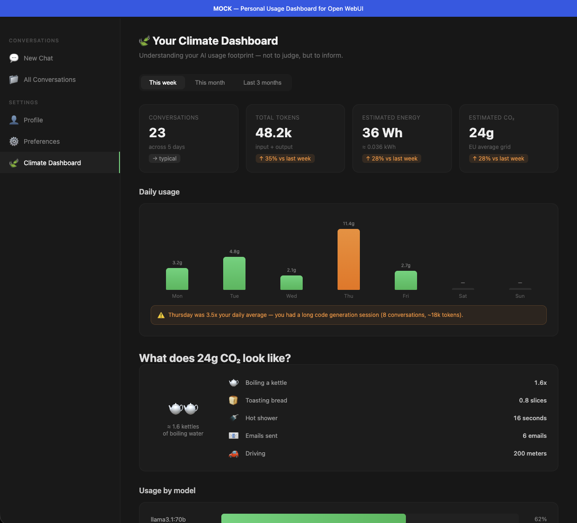Click the car icon beside Driving
This screenshot has height=523, width=577.
[x=233, y=453]
